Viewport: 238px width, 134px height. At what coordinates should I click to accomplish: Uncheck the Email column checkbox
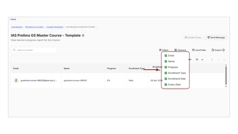coord(166,56)
